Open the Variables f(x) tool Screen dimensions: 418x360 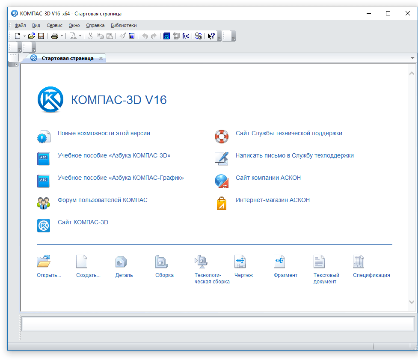186,36
